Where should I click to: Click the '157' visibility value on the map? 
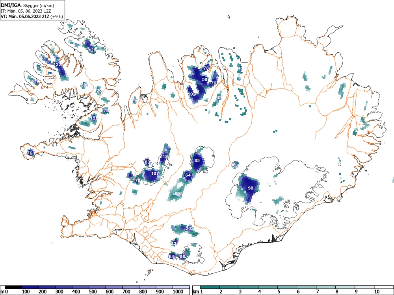coord(94,118)
